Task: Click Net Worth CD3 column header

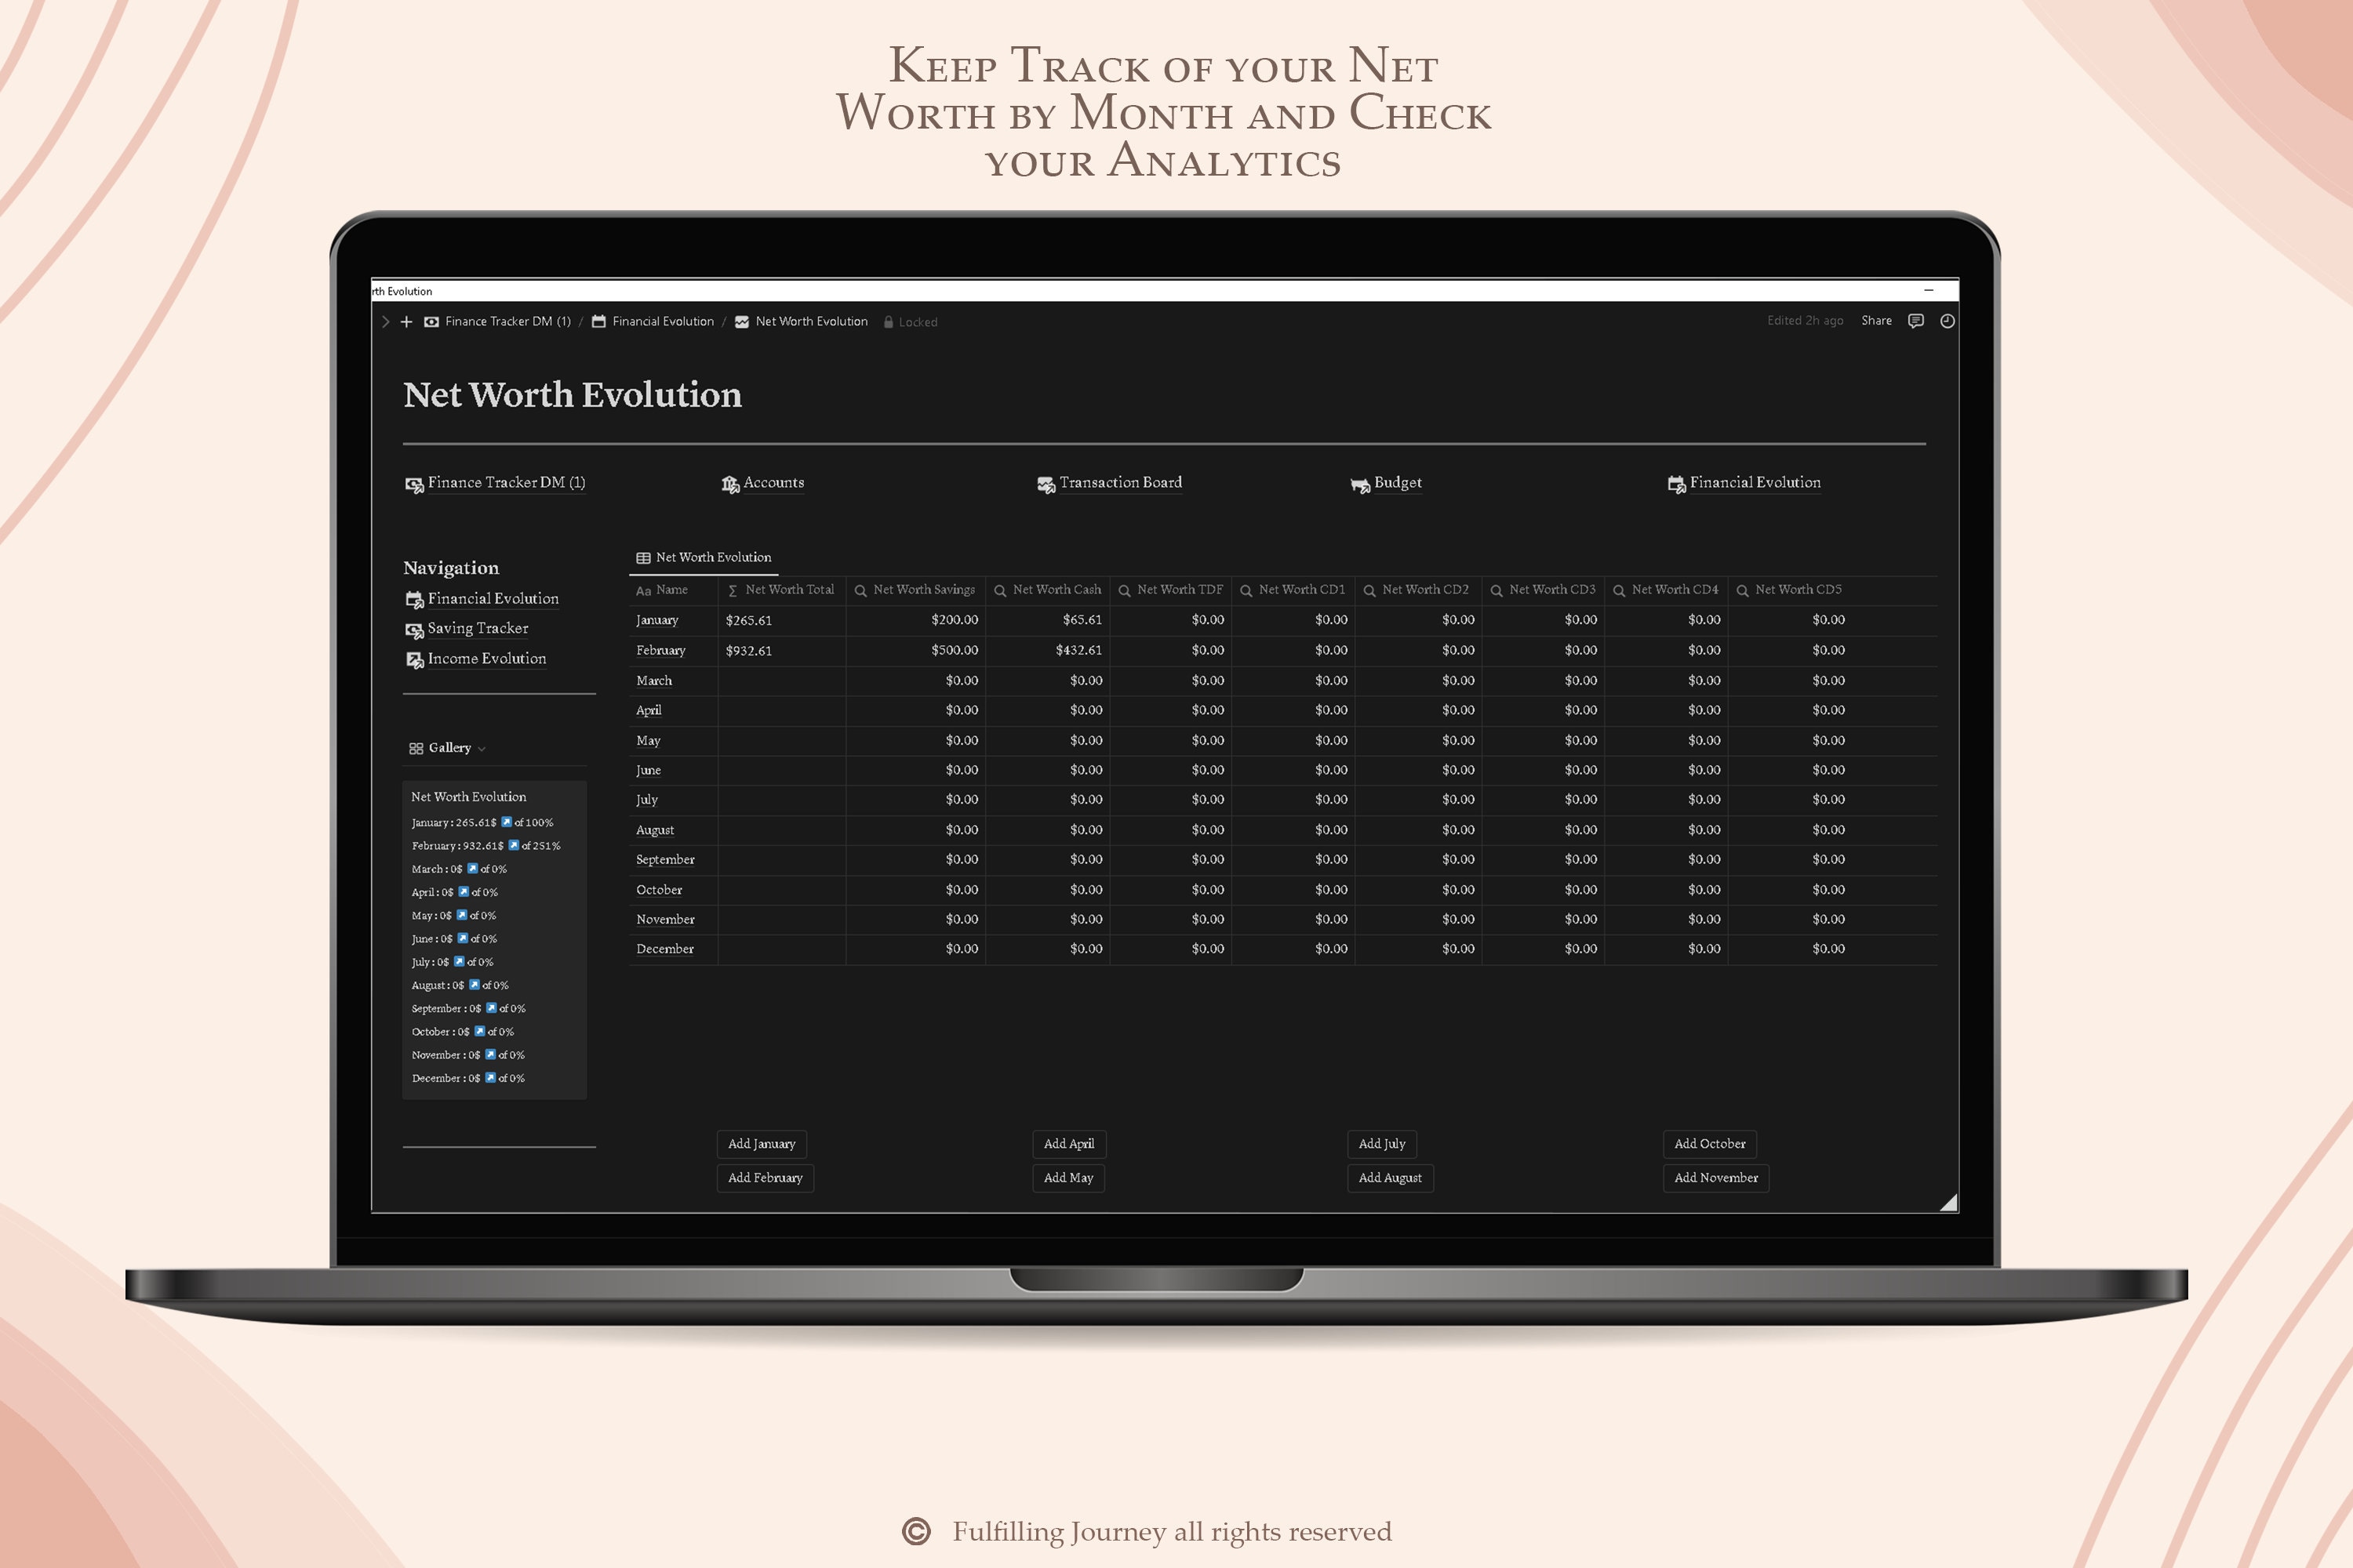Action: 1543,591
